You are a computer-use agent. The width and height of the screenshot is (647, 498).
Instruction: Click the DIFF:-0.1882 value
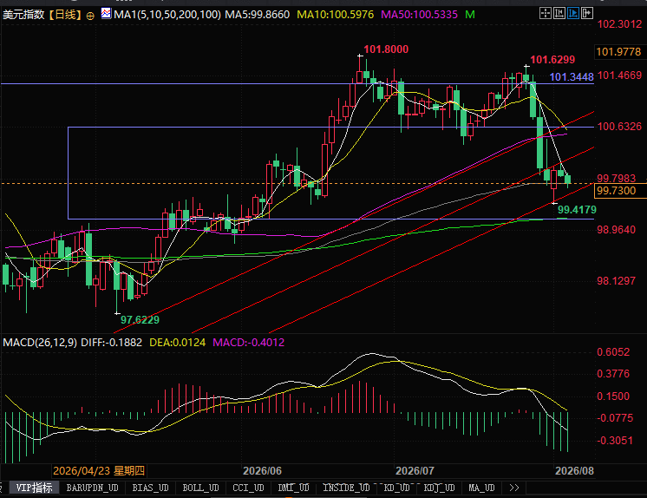pos(111,343)
